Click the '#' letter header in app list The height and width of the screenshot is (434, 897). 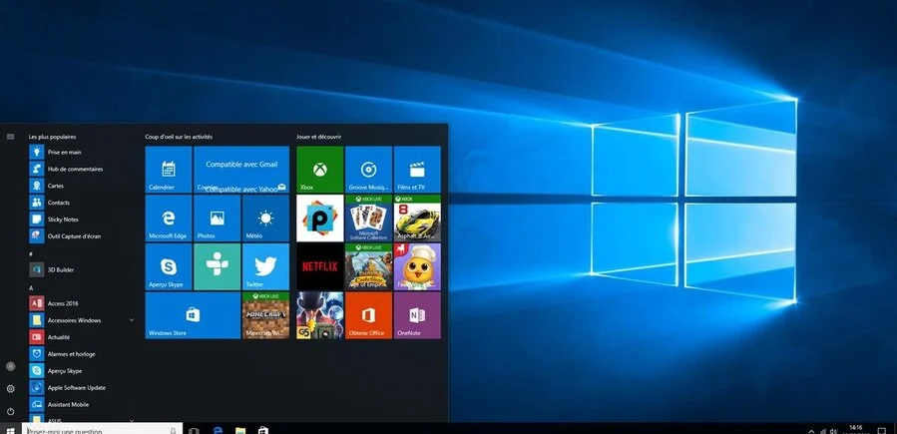[x=31, y=253]
